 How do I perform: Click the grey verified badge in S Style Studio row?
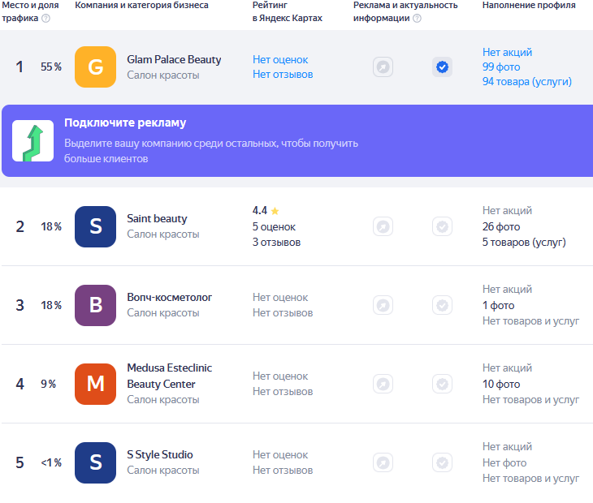pyautogui.click(x=442, y=462)
